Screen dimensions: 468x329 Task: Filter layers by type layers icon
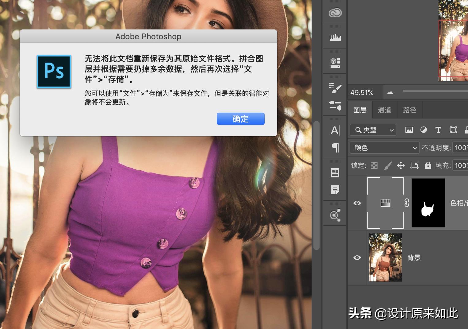tap(438, 130)
